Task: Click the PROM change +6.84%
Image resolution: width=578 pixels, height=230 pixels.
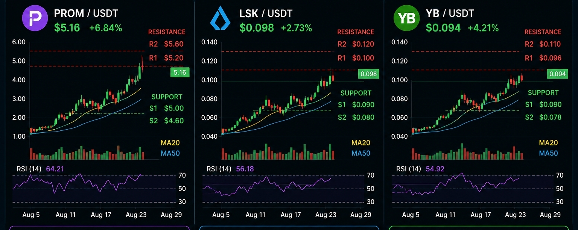Action: pyautogui.click(x=106, y=28)
